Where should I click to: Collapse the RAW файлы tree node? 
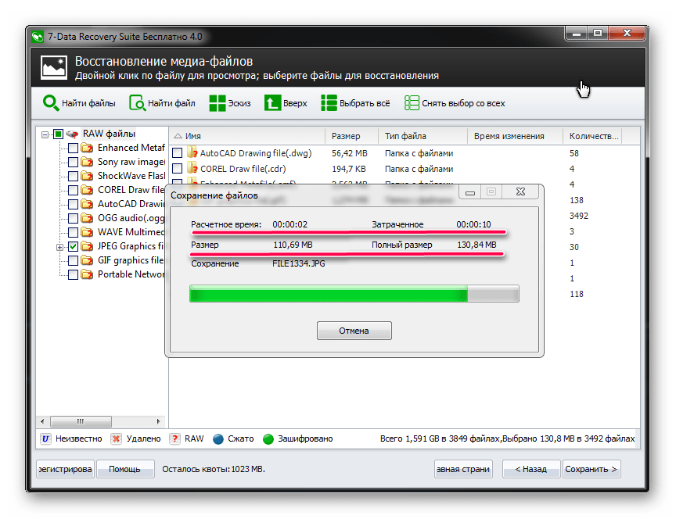pos(45,134)
